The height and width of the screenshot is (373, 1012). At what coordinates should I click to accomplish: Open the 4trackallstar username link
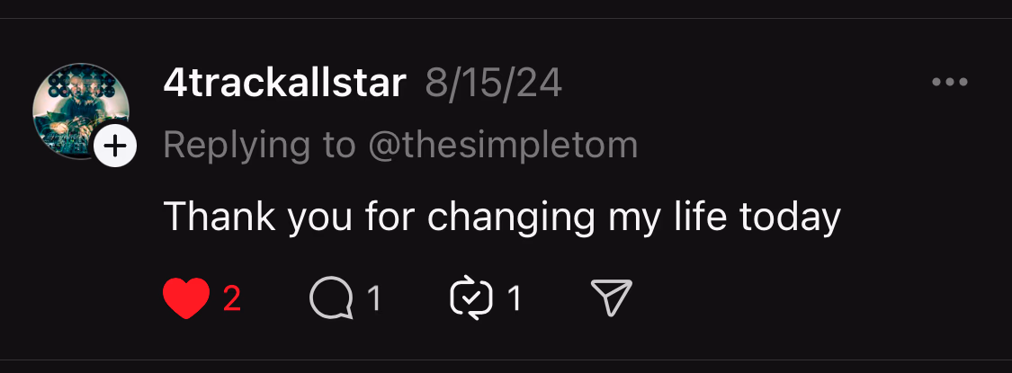(x=284, y=84)
